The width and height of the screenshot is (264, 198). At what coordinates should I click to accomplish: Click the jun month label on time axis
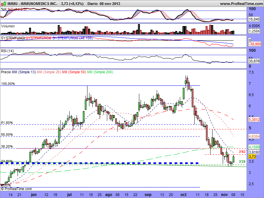[x=34, y=195]
